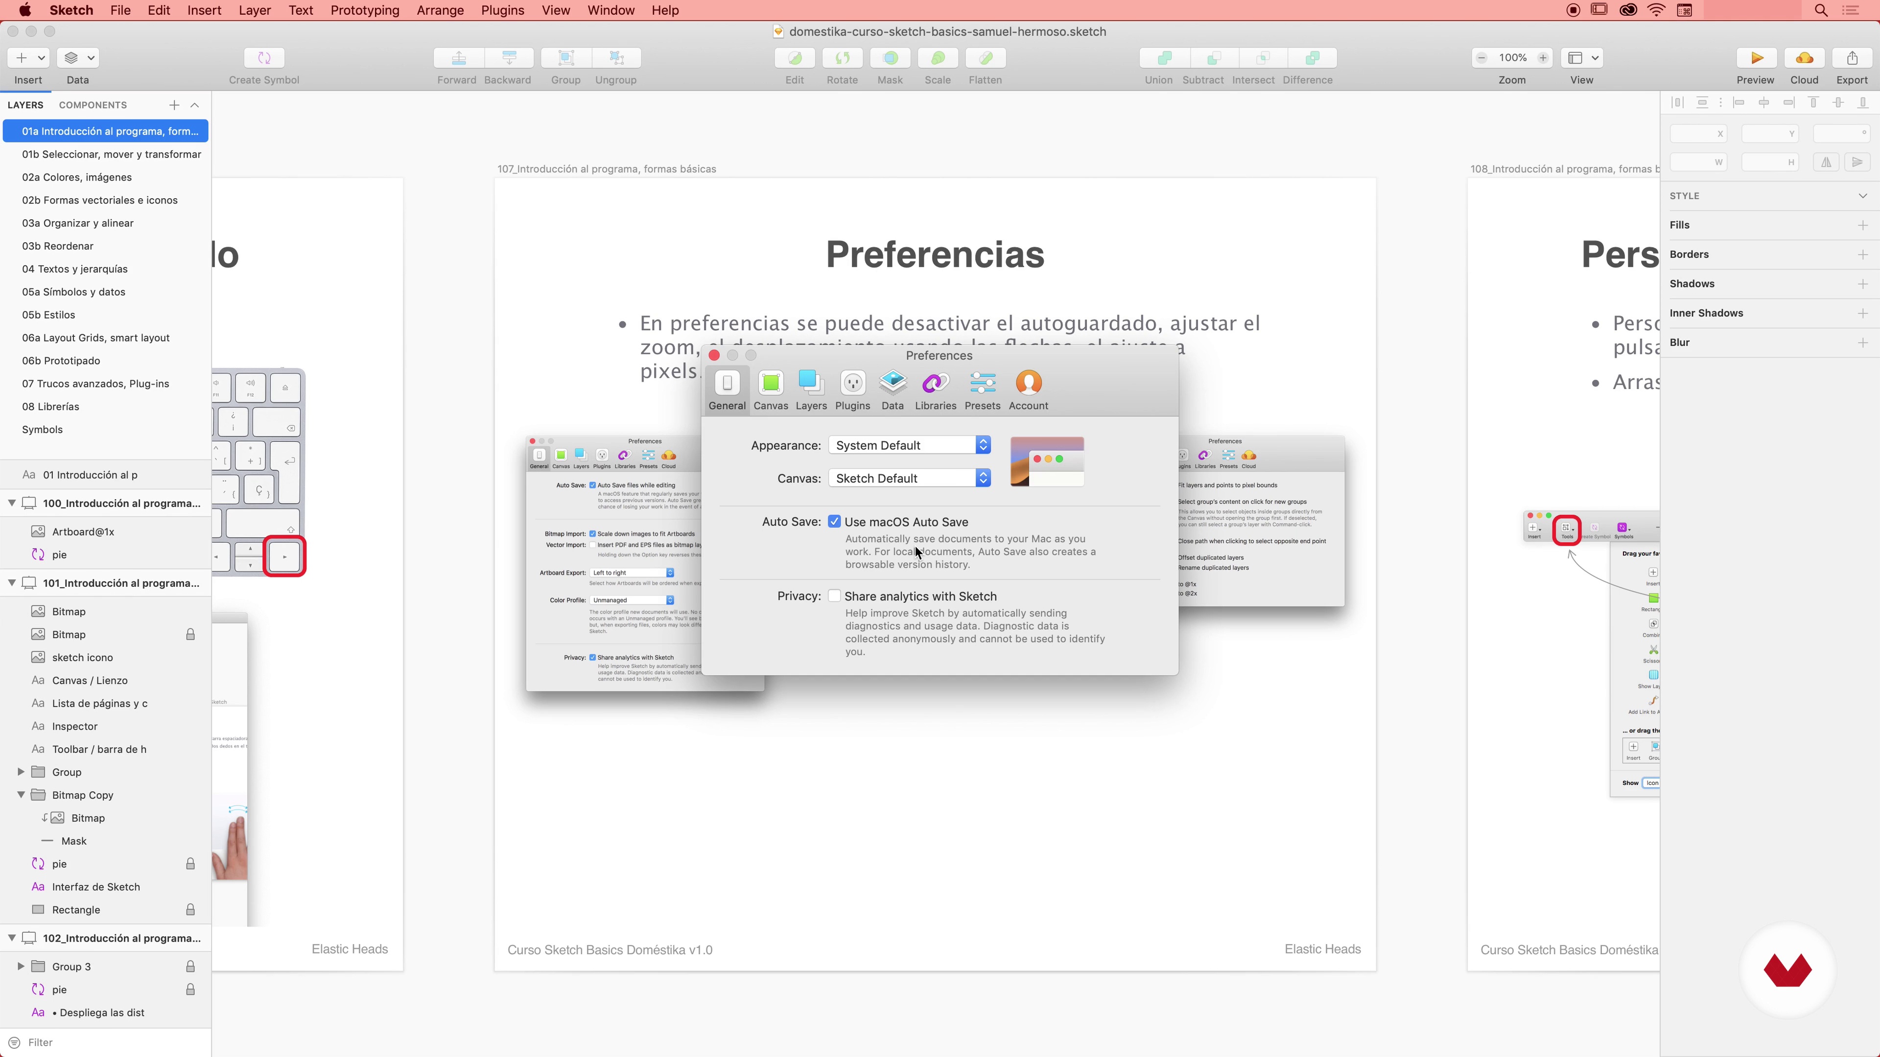Image resolution: width=1880 pixels, height=1057 pixels.
Task: Open the Insert dropdown arrow
Action: pyautogui.click(x=42, y=58)
